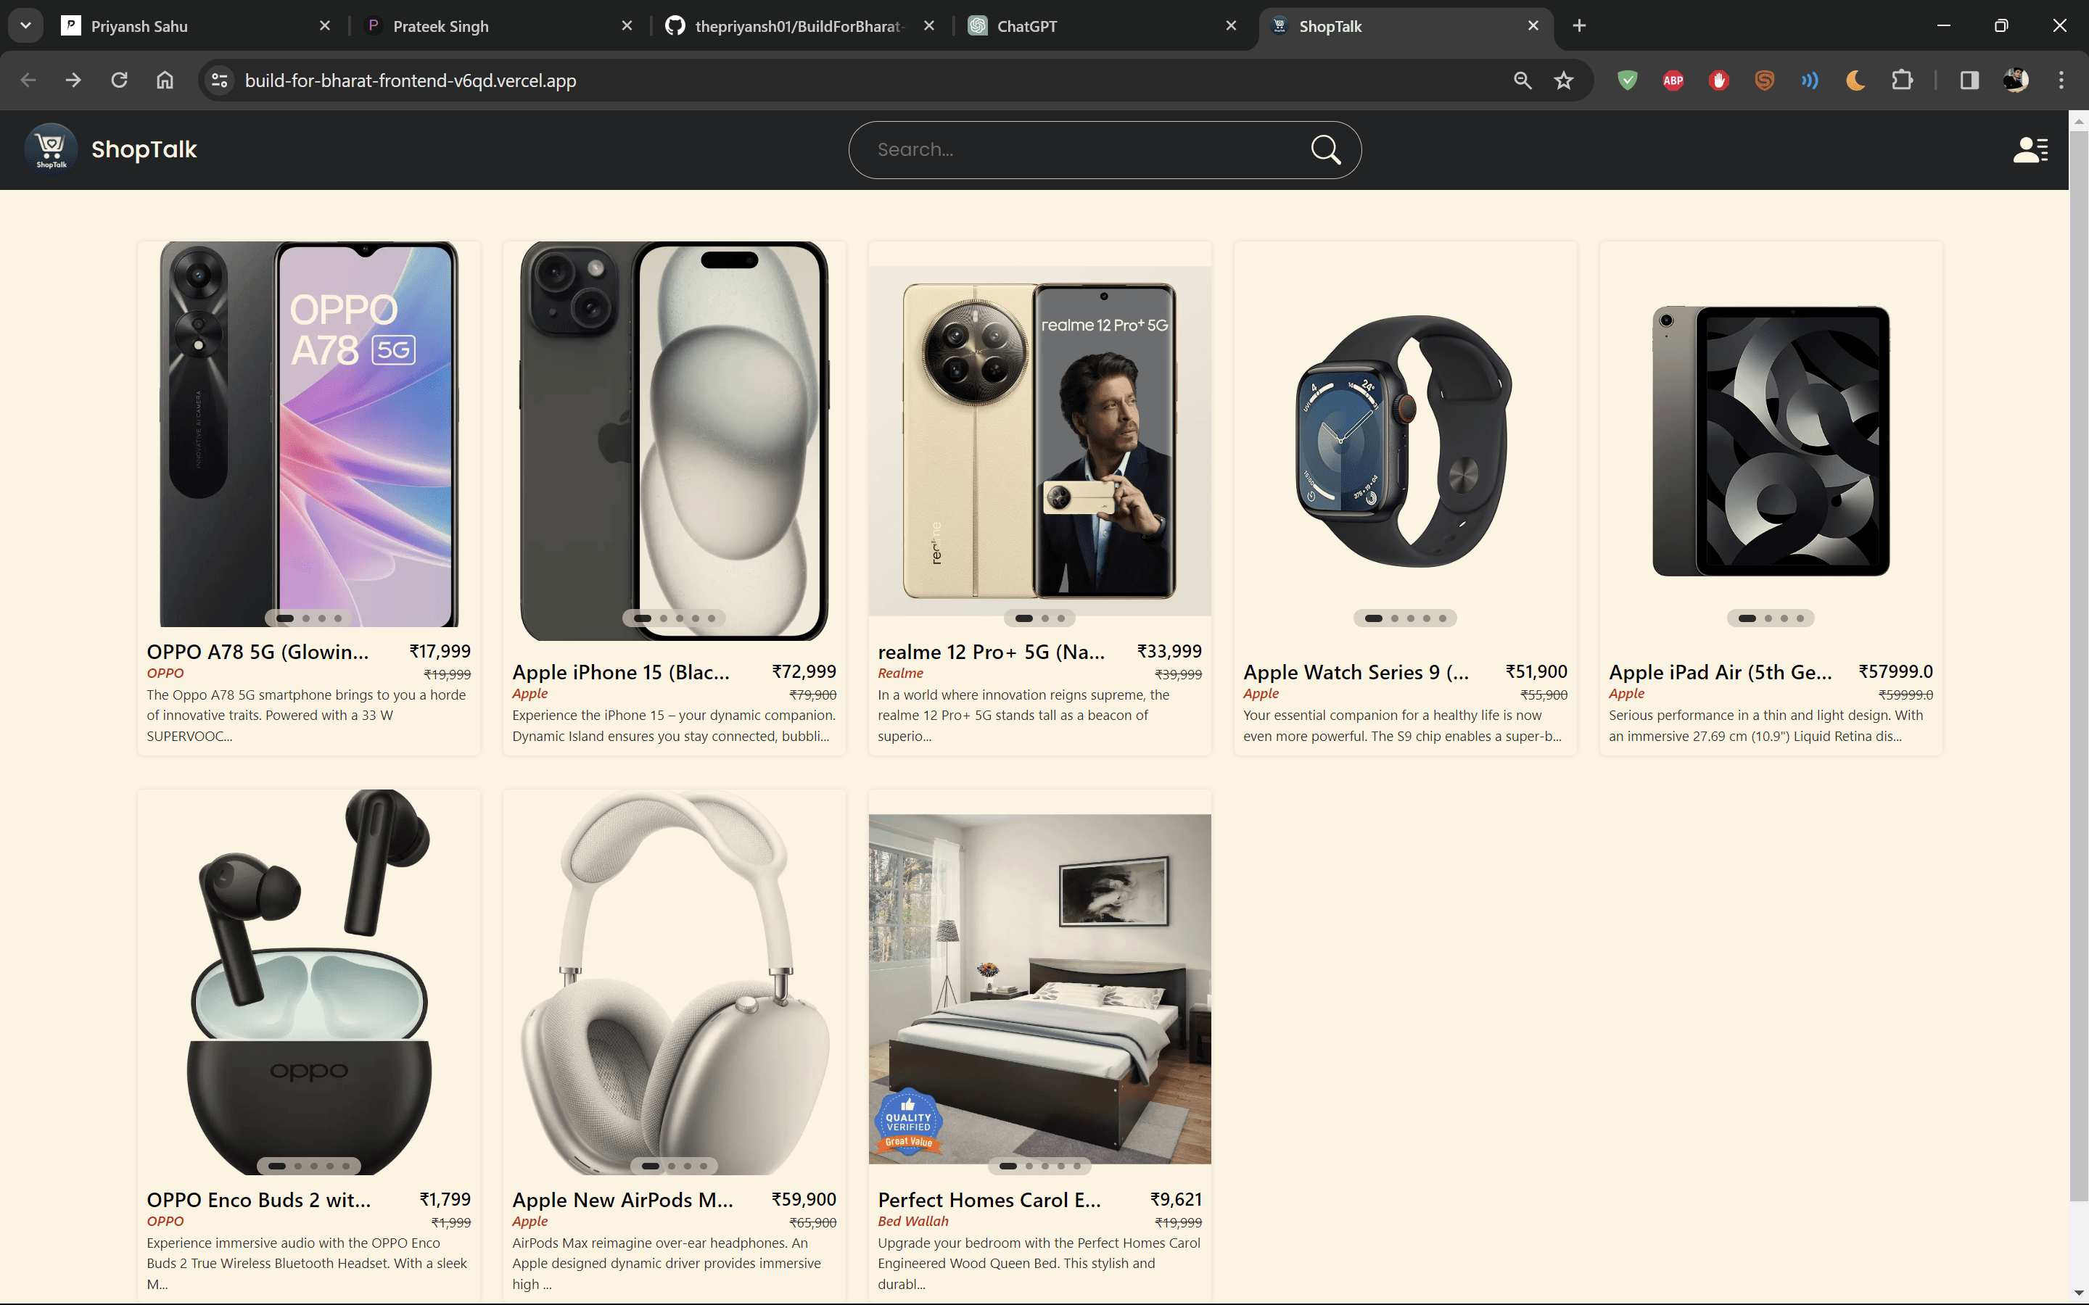Click the browser forward arrow
Viewport: 2089px width, 1305px height.
74,80
